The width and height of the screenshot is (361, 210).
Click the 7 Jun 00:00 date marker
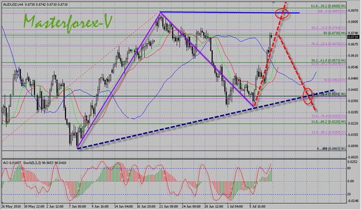click(77, 206)
